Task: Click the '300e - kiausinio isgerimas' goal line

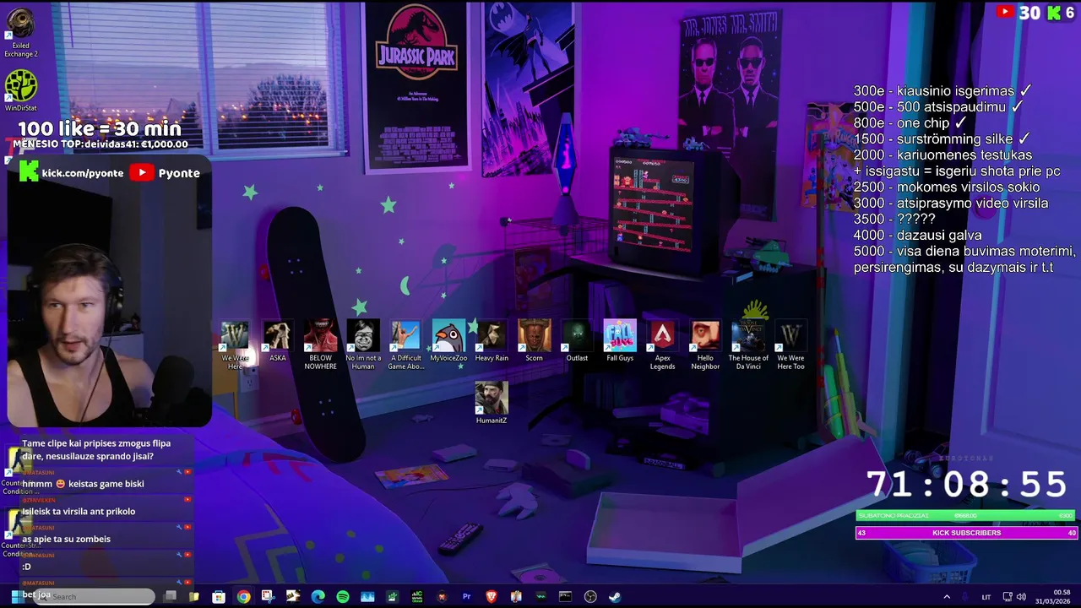Action: click(x=942, y=90)
